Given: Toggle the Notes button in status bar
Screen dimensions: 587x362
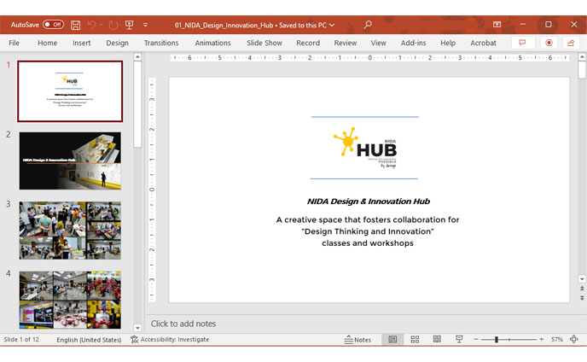Looking at the screenshot, I should (x=357, y=340).
